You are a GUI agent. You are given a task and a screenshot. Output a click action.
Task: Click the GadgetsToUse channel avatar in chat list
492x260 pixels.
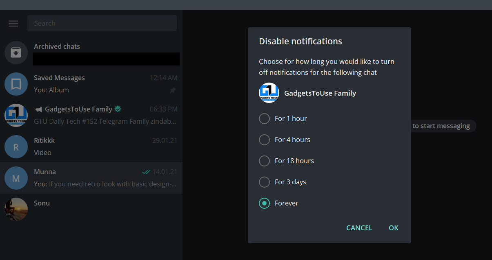click(x=16, y=116)
